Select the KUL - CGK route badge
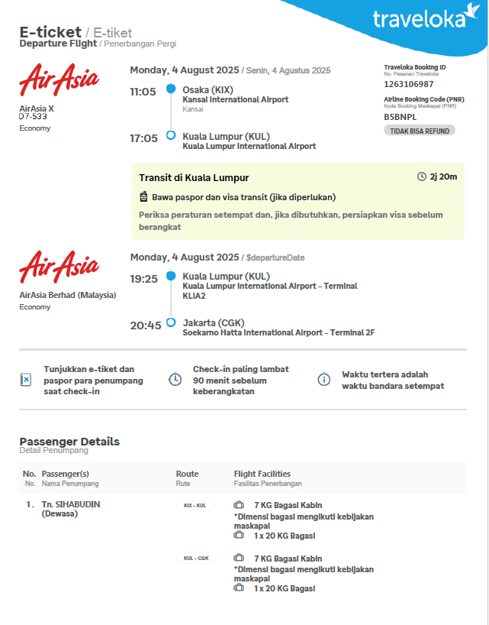Image resolution: width=489 pixels, height=625 pixels. point(196,559)
